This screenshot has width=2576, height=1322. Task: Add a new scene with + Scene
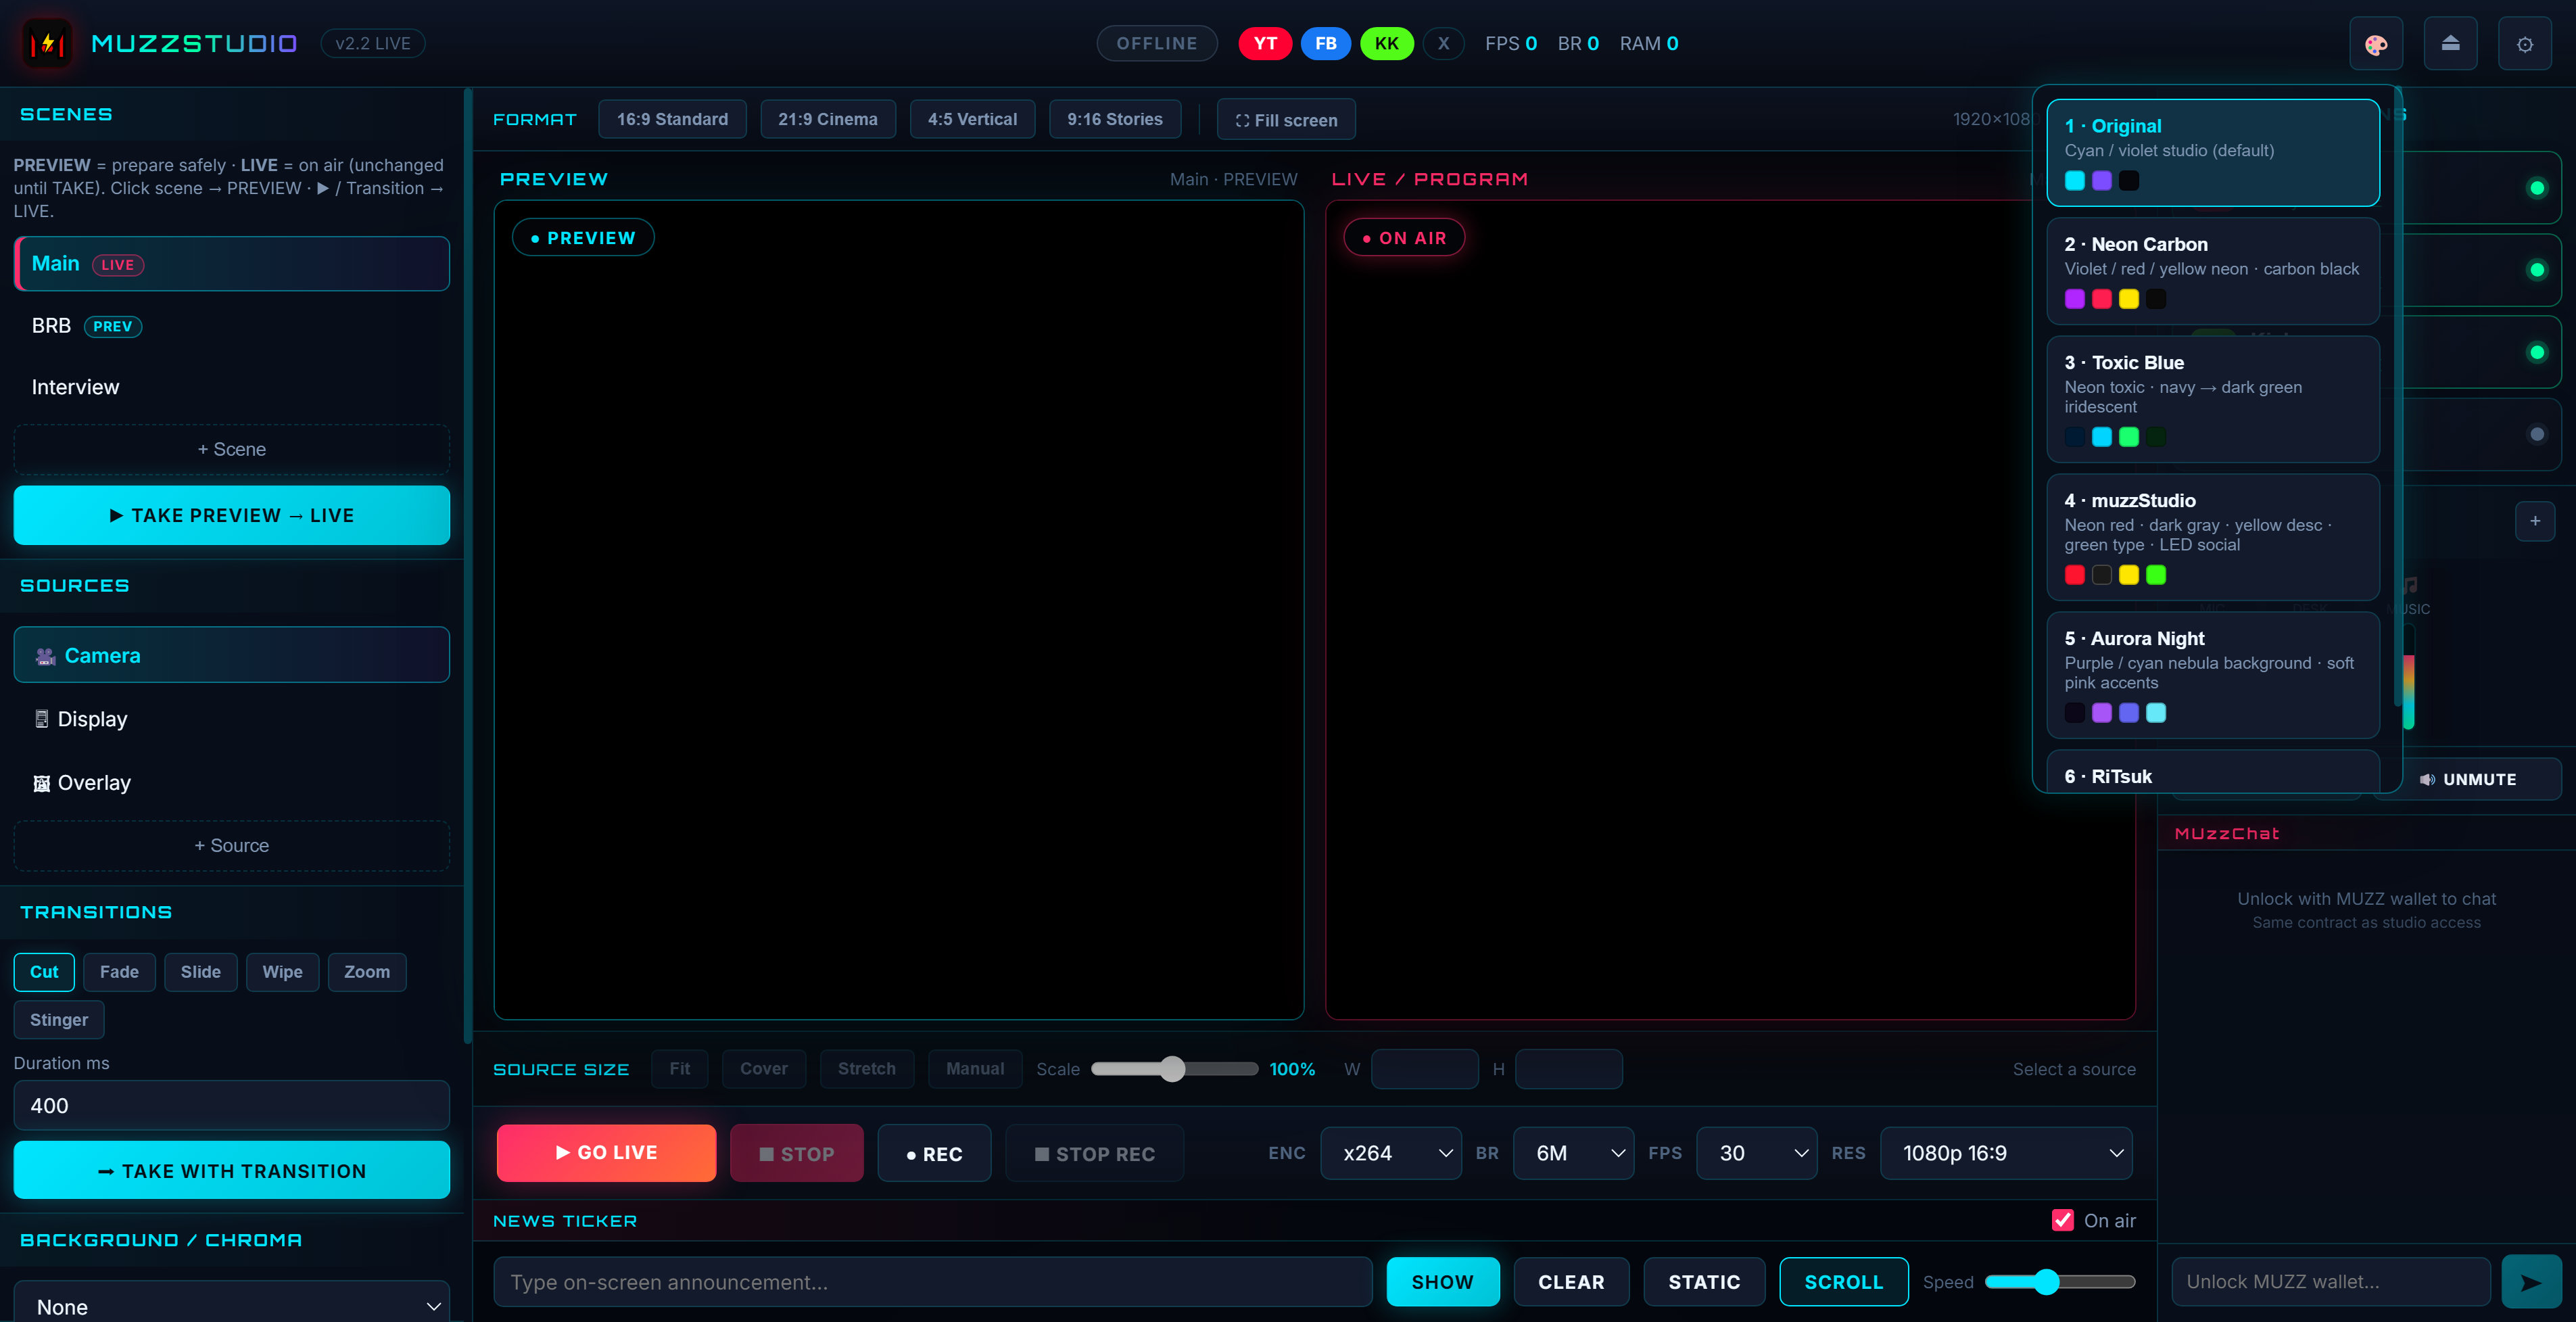[x=232, y=449]
